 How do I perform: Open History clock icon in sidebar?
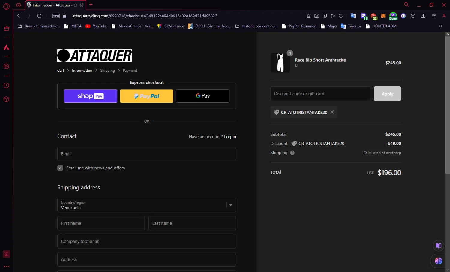point(6,86)
